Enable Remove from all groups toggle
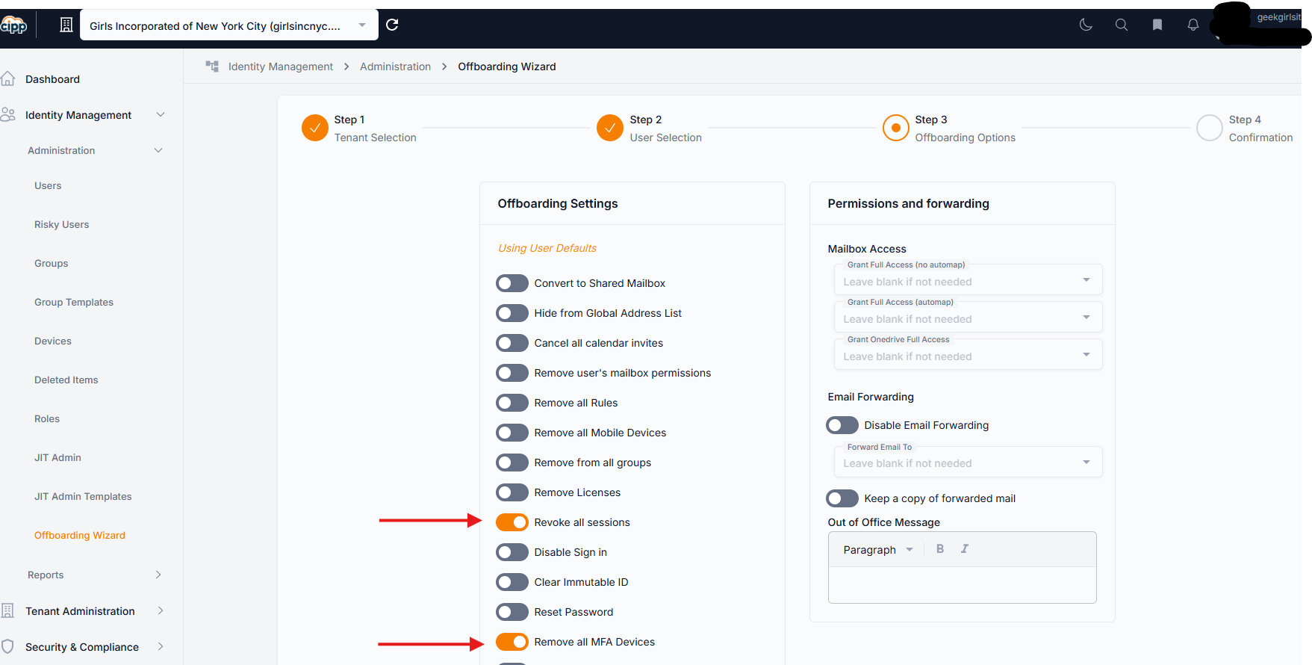1312x665 pixels. click(x=512, y=463)
